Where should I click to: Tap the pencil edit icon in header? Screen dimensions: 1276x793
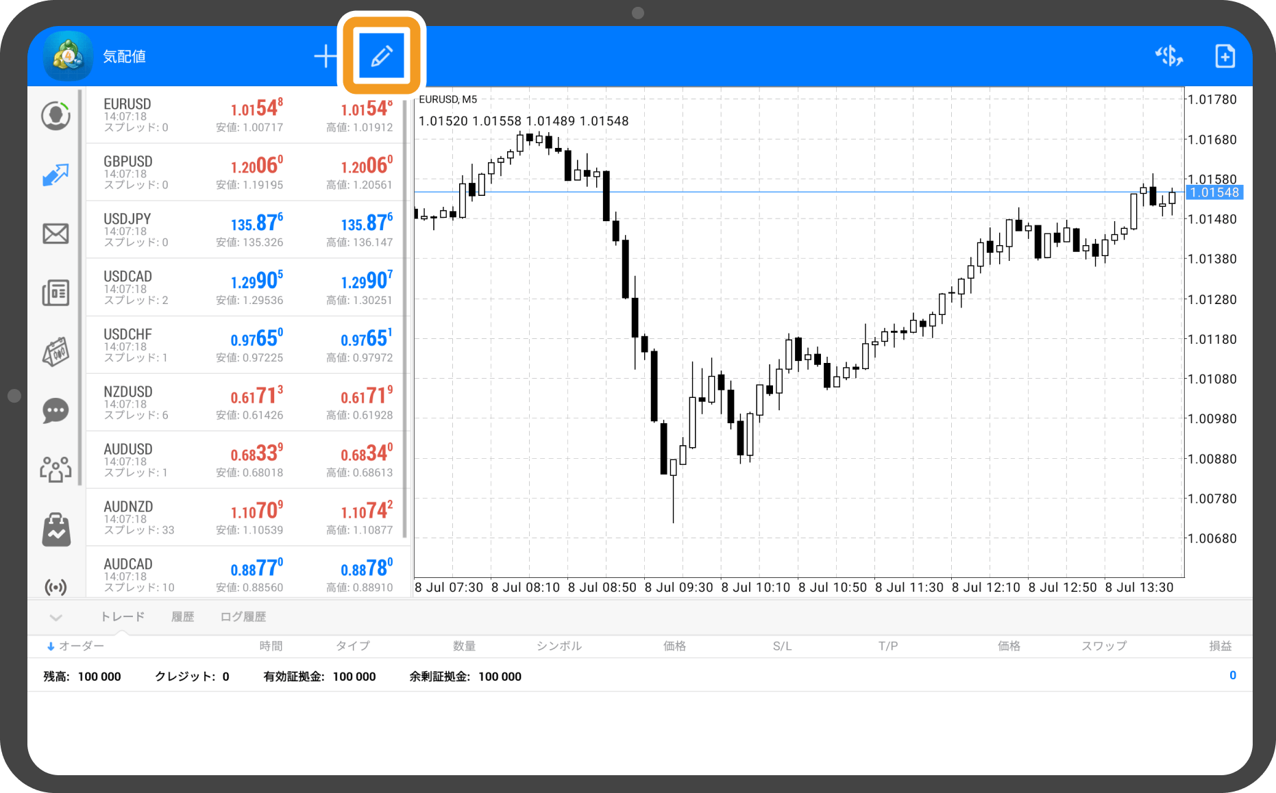pyautogui.click(x=382, y=56)
